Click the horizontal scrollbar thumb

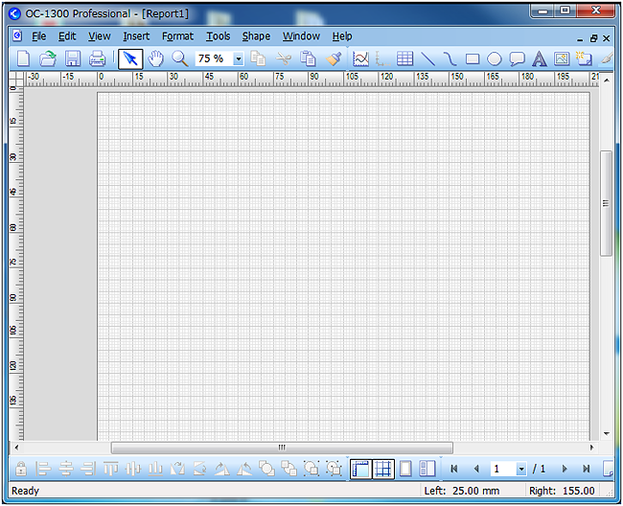coord(282,448)
